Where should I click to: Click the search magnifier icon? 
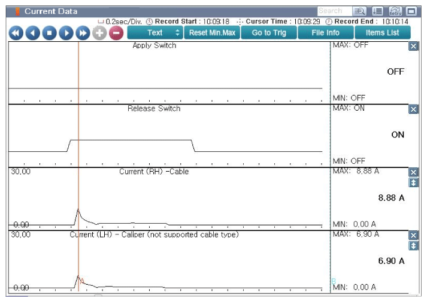(x=359, y=11)
